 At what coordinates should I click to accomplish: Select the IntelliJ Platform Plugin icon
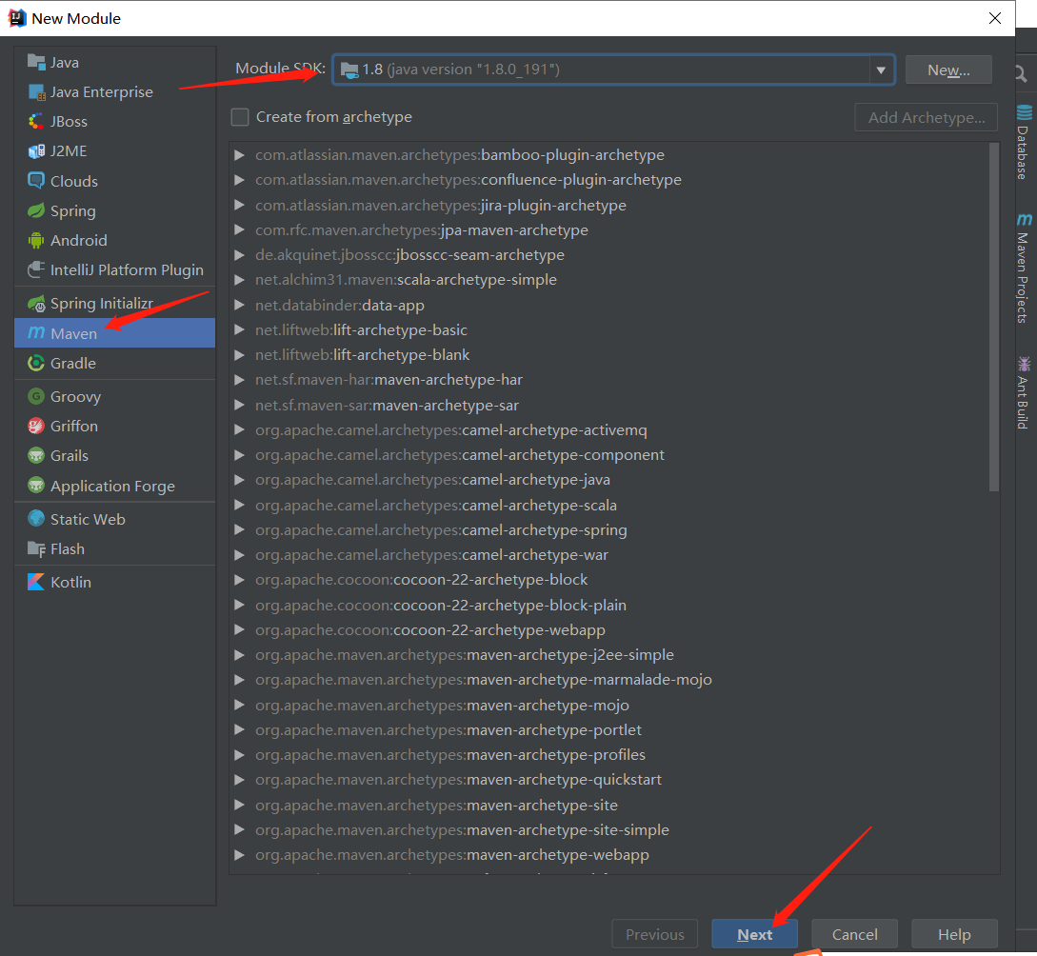(x=36, y=269)
